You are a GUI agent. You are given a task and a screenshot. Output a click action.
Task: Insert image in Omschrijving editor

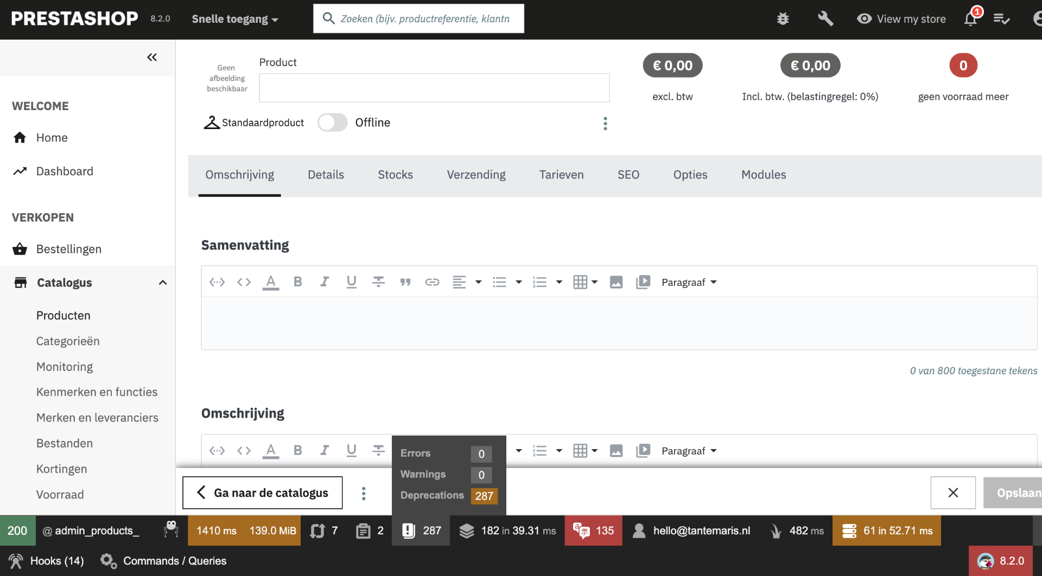click(x=616, y=451)
